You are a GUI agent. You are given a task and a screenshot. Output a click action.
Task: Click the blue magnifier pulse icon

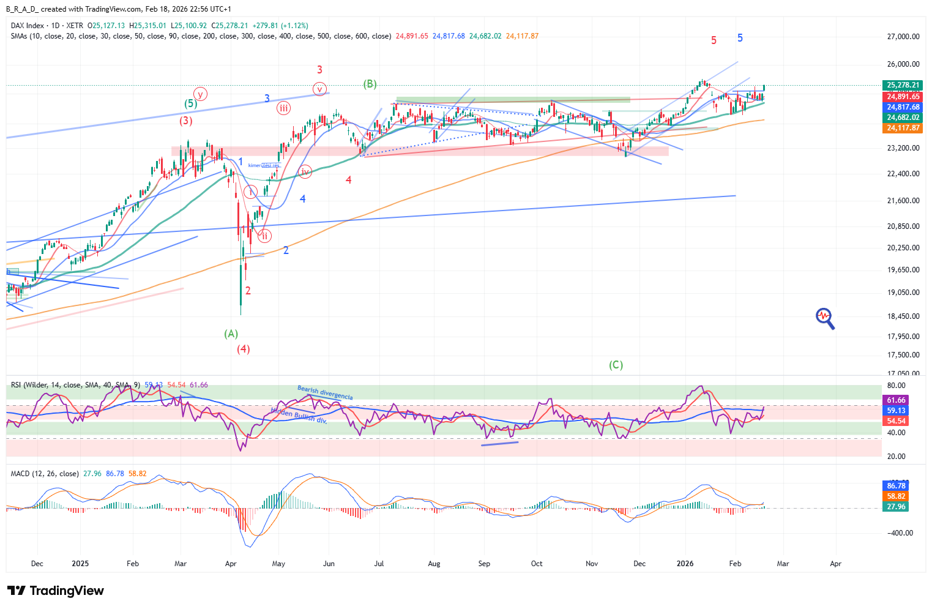825,318
